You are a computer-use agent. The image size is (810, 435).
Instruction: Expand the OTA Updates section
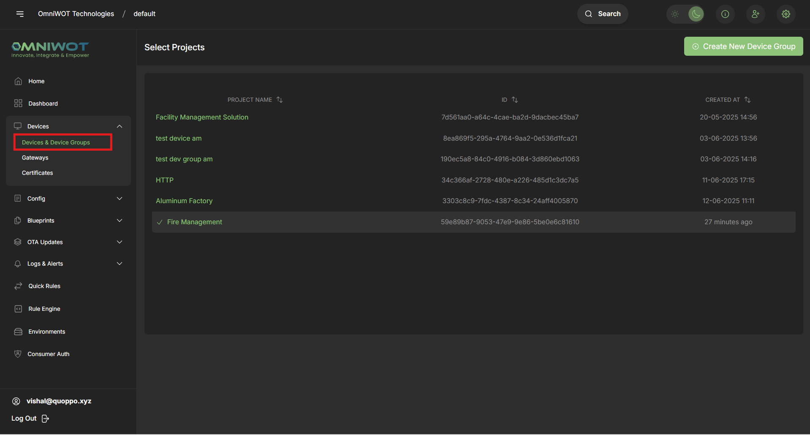(120, 242)
